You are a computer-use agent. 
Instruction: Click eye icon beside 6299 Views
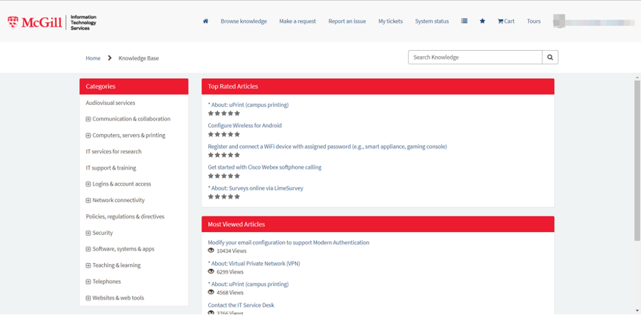click(211, 271)
